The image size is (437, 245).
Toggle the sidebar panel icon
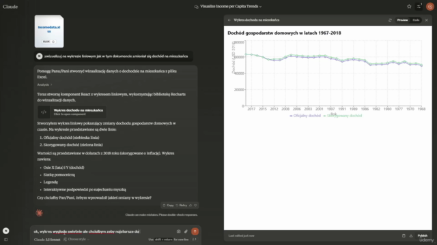[x=6, y=240]
